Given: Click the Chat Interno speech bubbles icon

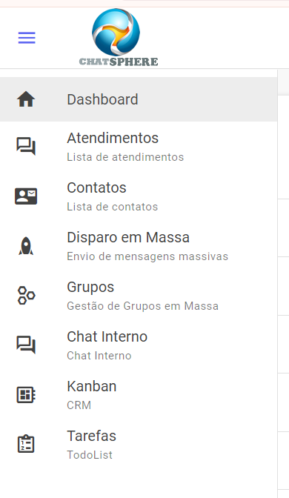Looking at the screenshot, I should click(x=26, y=345).
